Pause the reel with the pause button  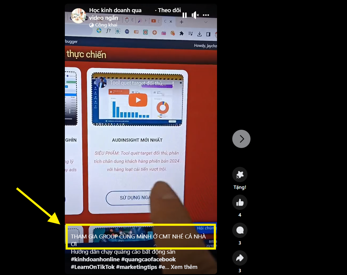pyautogui.click(x=184, y=15)
